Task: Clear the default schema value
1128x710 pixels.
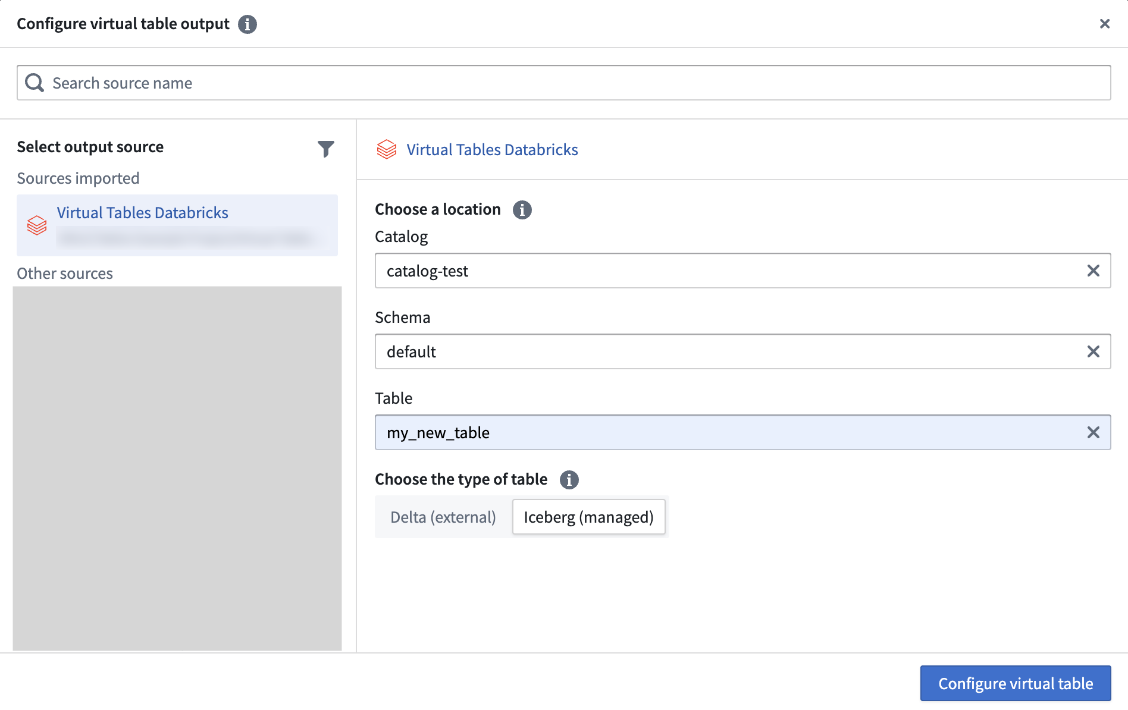Action: pos(1093,351)
